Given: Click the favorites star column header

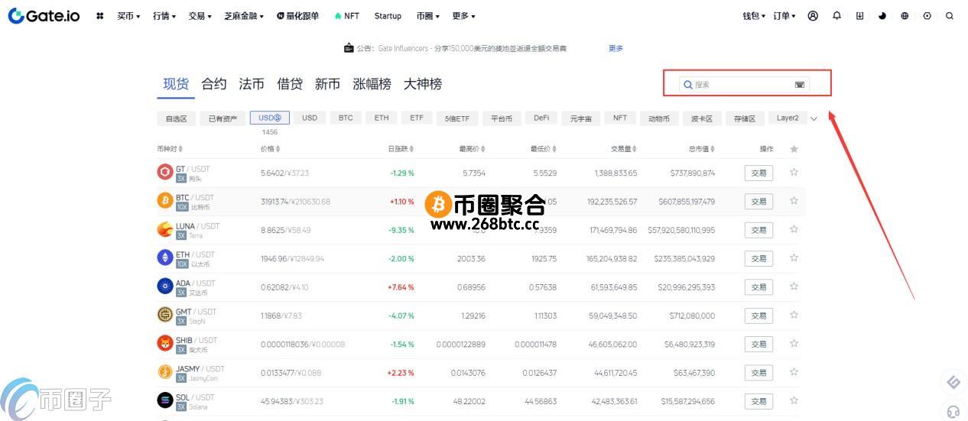Looking at the screenshot, I should 794,149.
